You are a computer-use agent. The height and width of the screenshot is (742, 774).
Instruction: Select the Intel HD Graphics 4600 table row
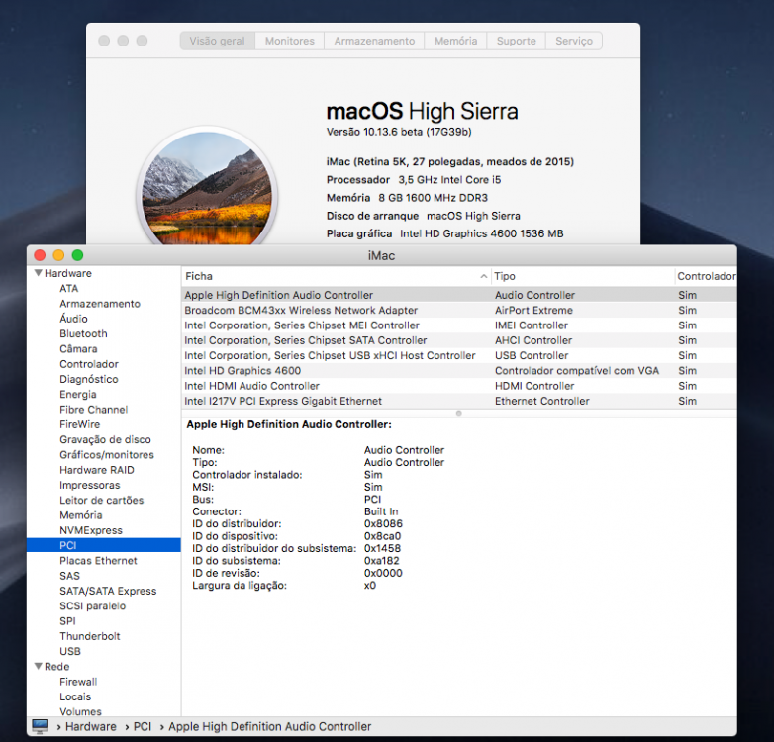[x=459, y=371]
